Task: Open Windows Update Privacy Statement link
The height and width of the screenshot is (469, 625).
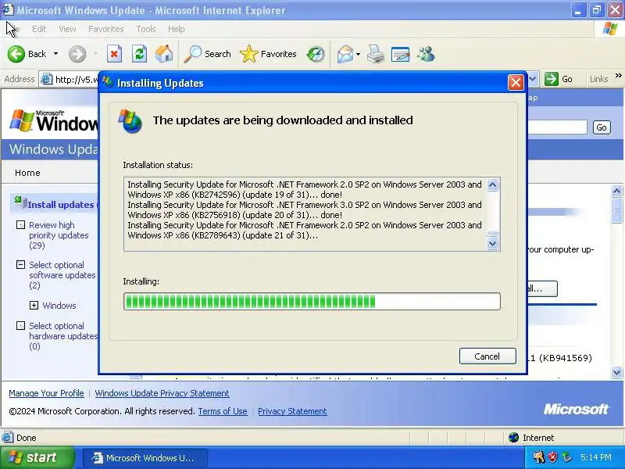Action: click(162, 393)
